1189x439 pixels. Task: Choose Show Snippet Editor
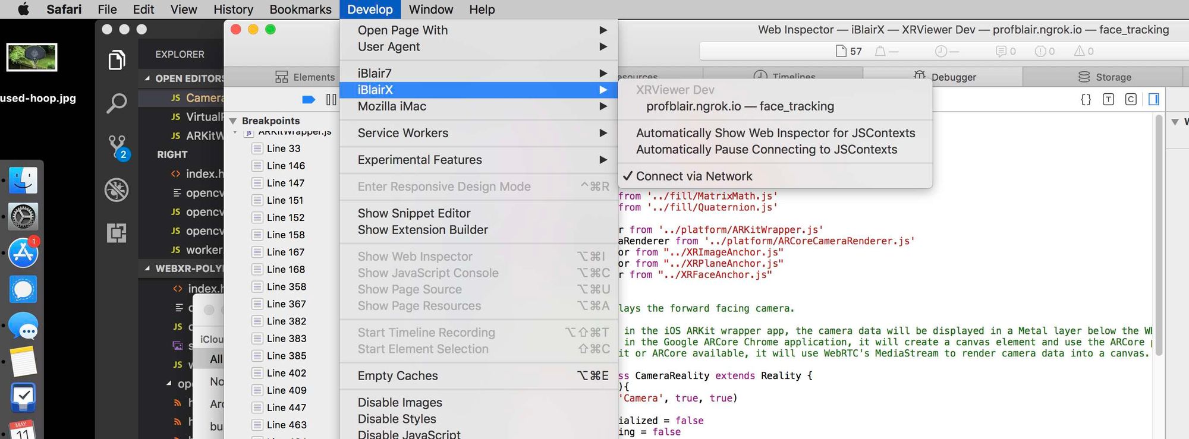click(x=479, y=213)
